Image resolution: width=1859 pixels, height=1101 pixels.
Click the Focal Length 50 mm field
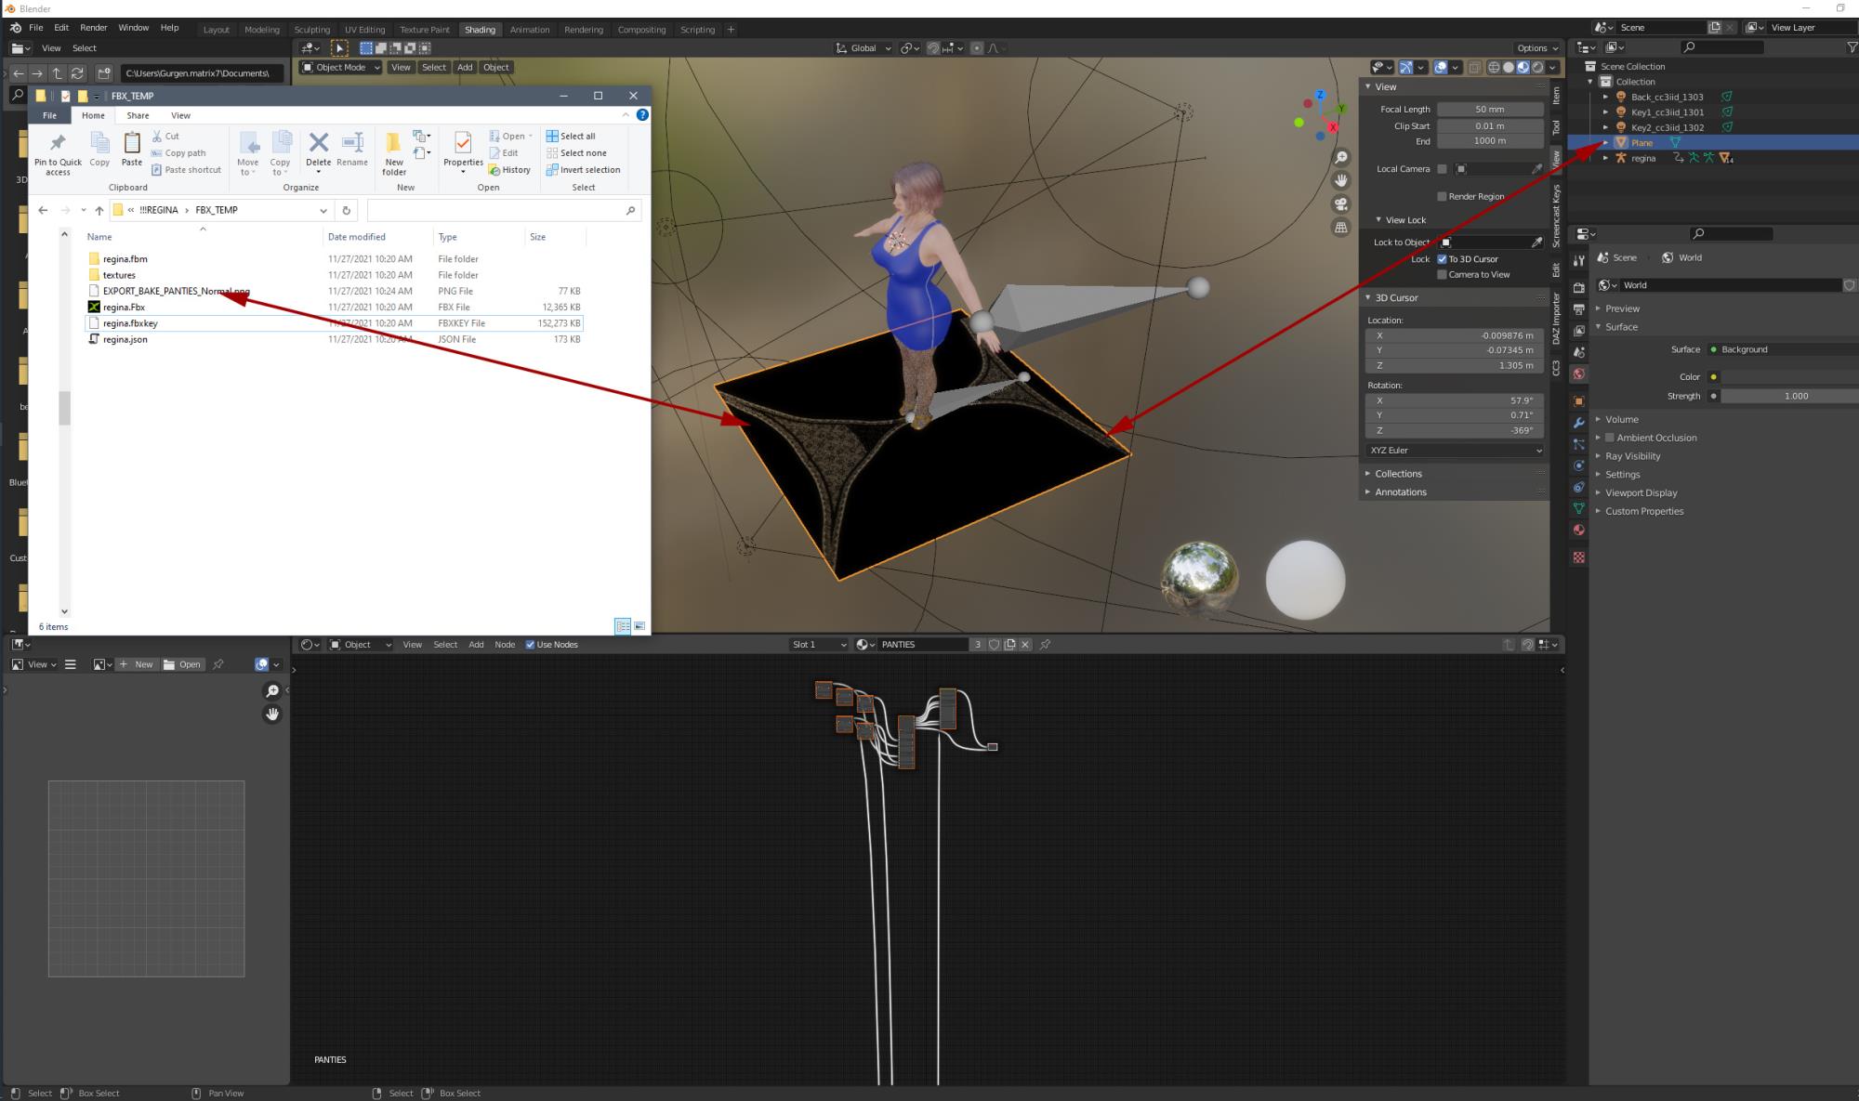pyautogui.click(x=1490, y=110)
